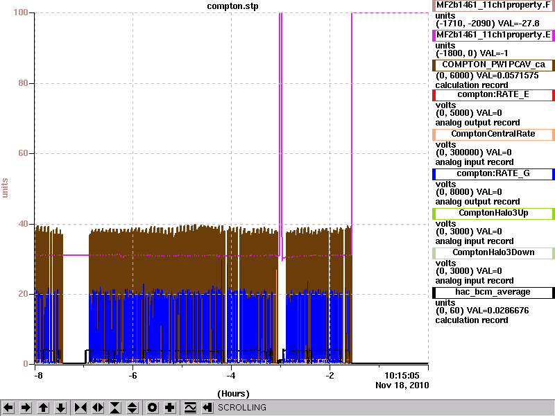
Task: Select the hac_bcm_average black legend entry
Action: pos(493,292)
